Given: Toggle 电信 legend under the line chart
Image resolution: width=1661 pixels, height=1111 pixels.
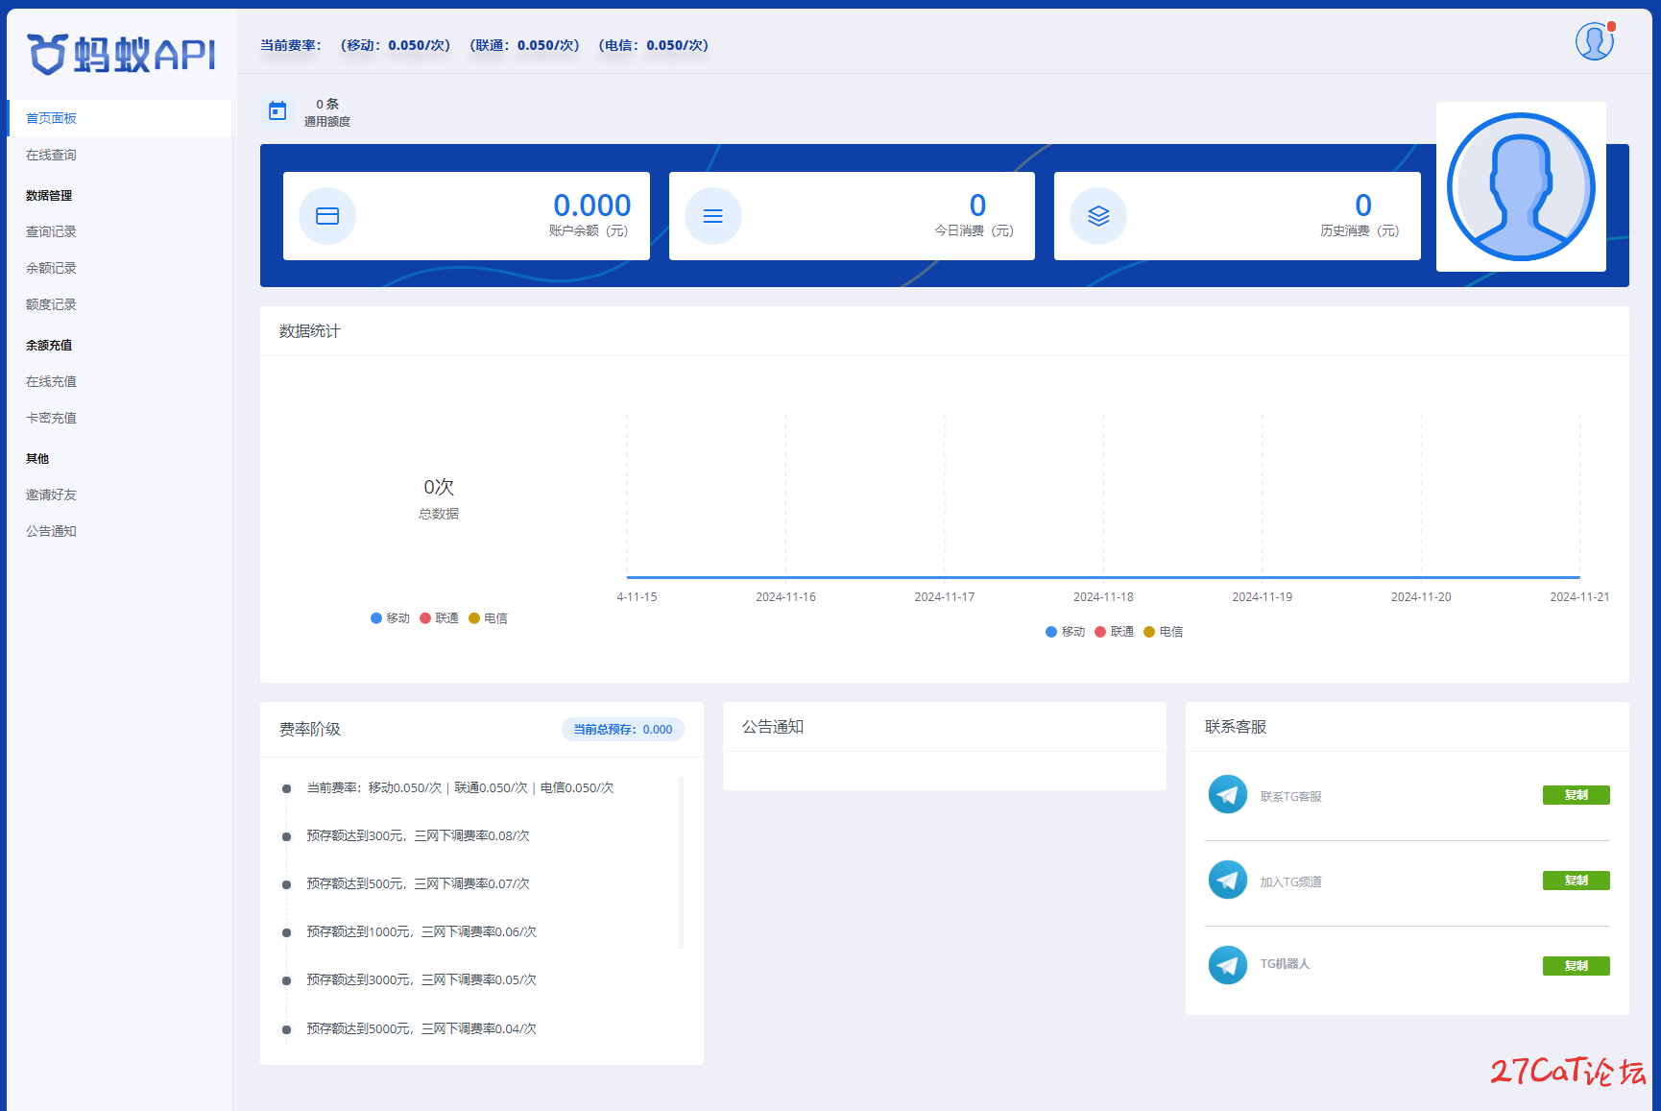Looking at the screenshot, I should point(1163,632).
